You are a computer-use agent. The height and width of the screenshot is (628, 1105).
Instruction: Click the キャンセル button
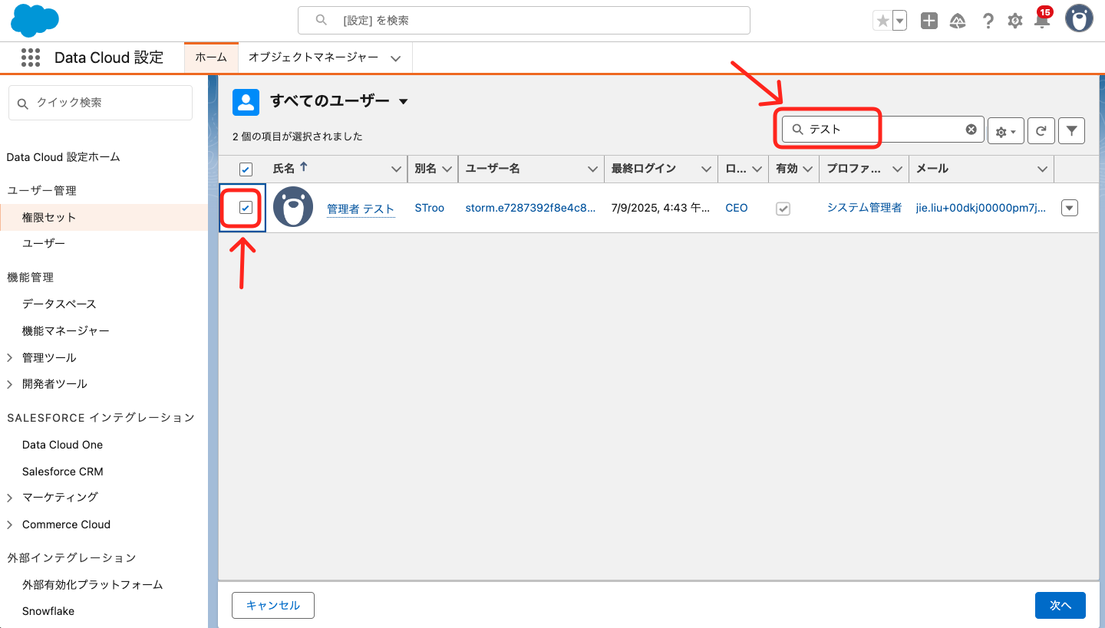(x=273, y=605)
